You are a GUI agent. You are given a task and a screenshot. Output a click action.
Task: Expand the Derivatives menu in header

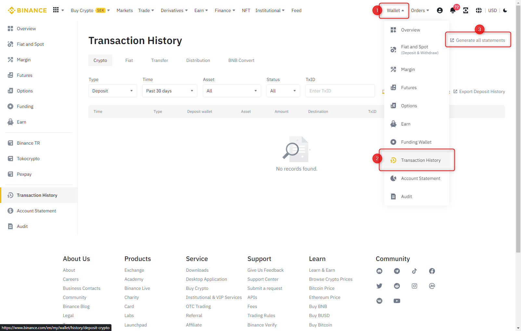coord(174,10)
